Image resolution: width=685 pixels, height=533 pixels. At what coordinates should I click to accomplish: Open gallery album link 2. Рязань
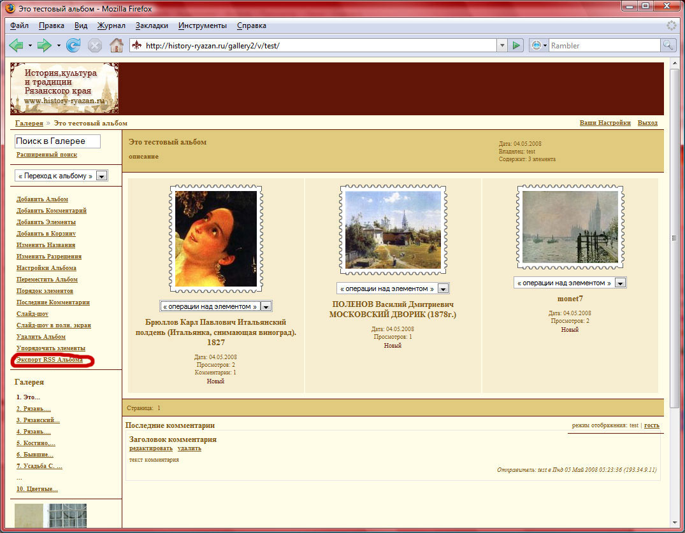pos(34,409)
